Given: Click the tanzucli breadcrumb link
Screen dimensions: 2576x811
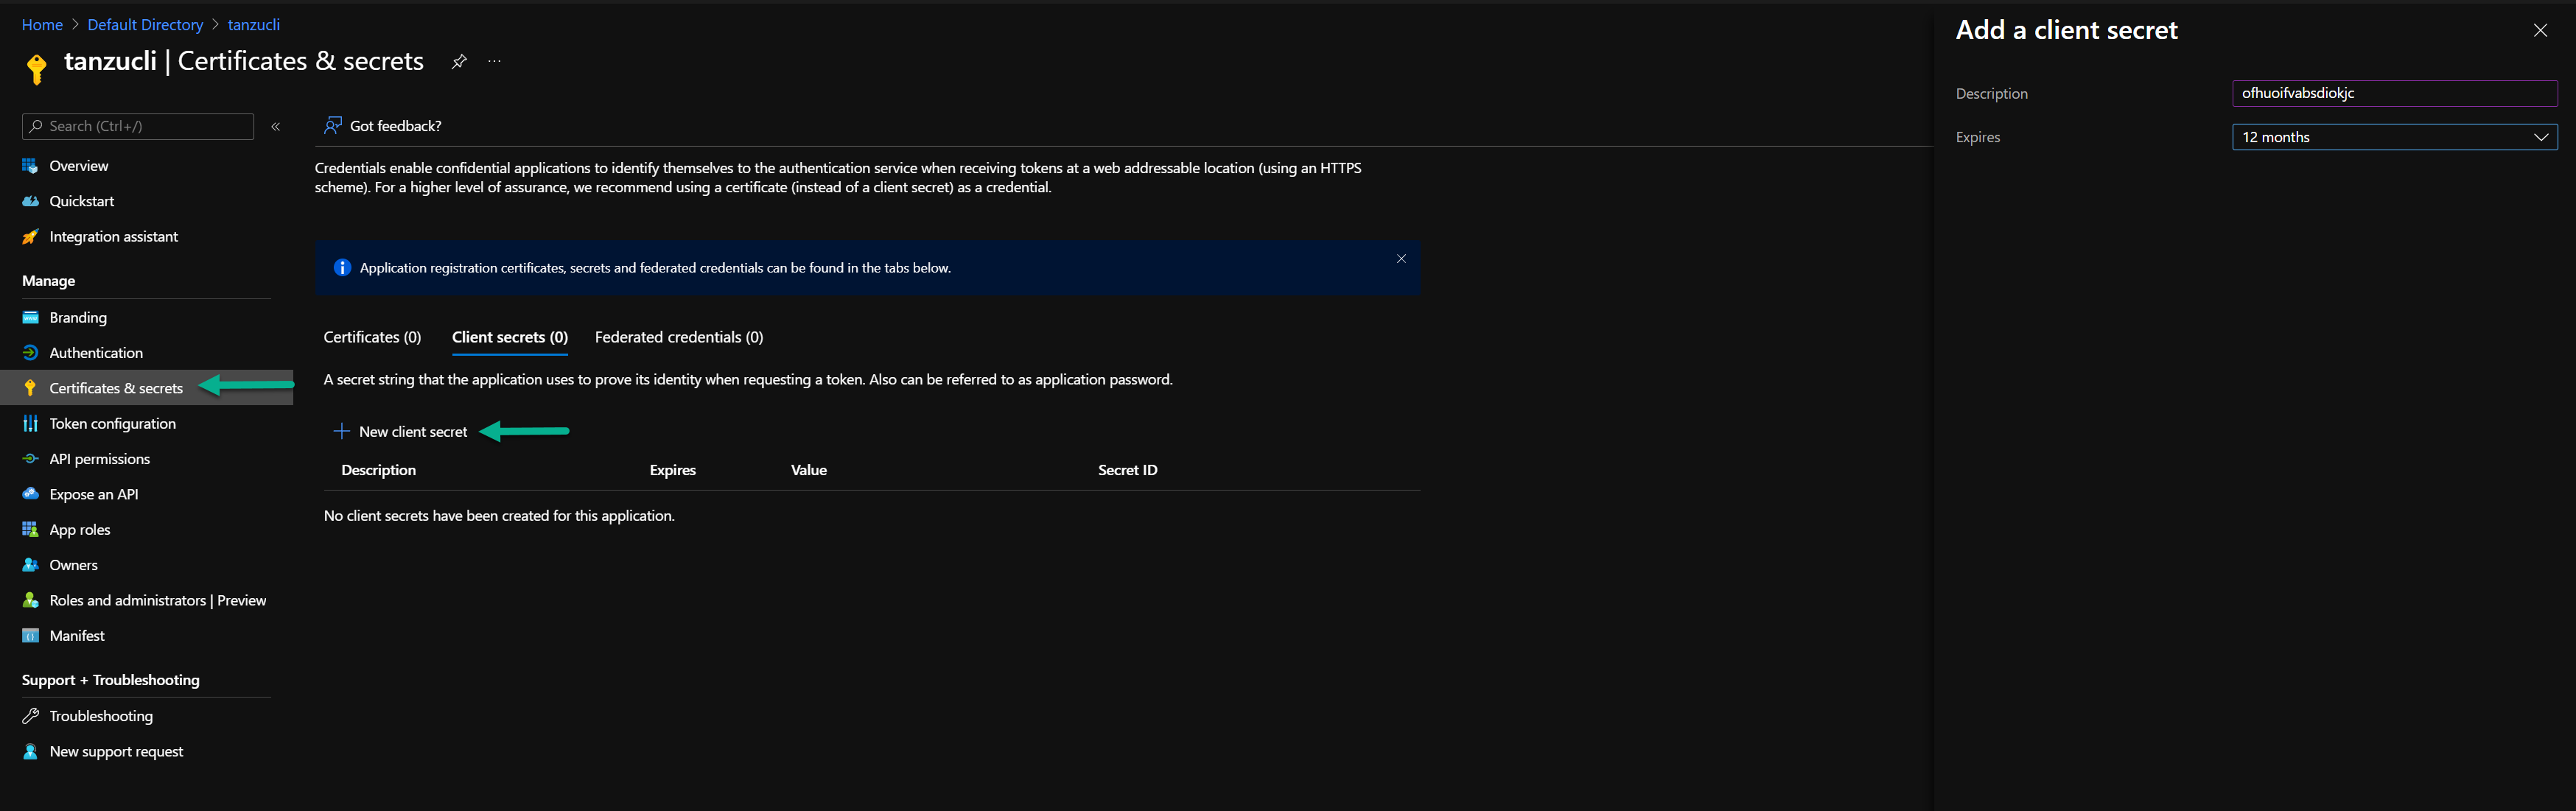Looking at the screenshot, I should (254, 25).
